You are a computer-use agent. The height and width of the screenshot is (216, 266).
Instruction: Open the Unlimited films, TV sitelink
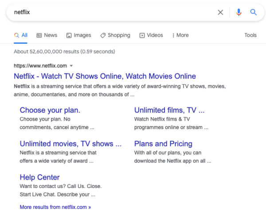click(x=169, y=110)
